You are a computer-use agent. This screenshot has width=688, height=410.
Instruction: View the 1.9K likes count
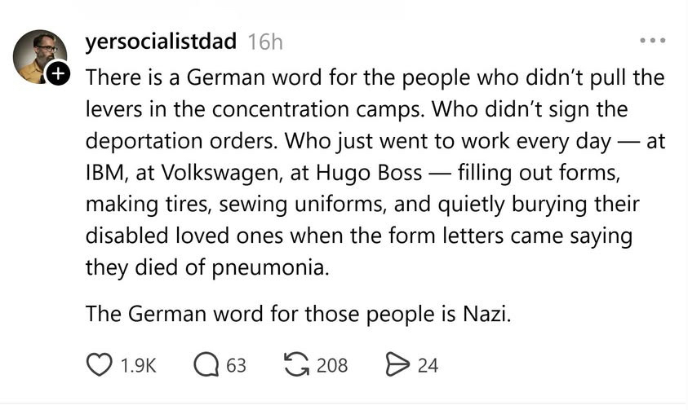tap(137, 366)
